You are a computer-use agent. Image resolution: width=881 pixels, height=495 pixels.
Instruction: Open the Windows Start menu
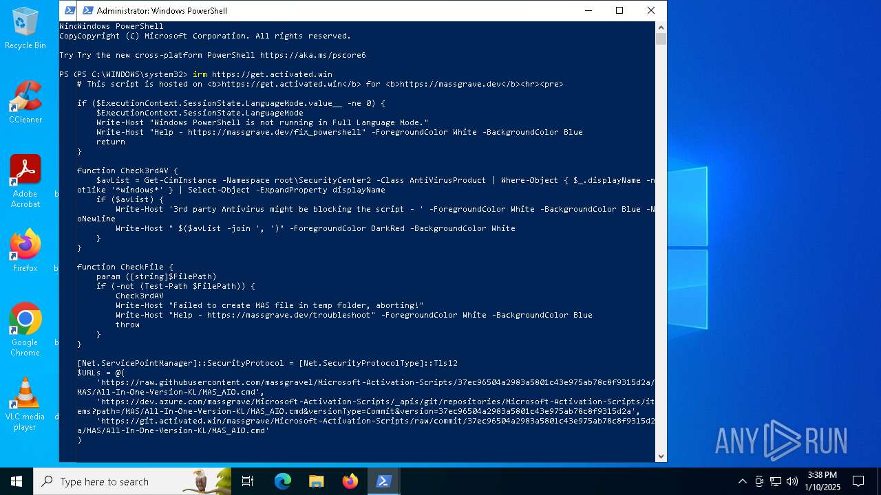tap(17, 481)
